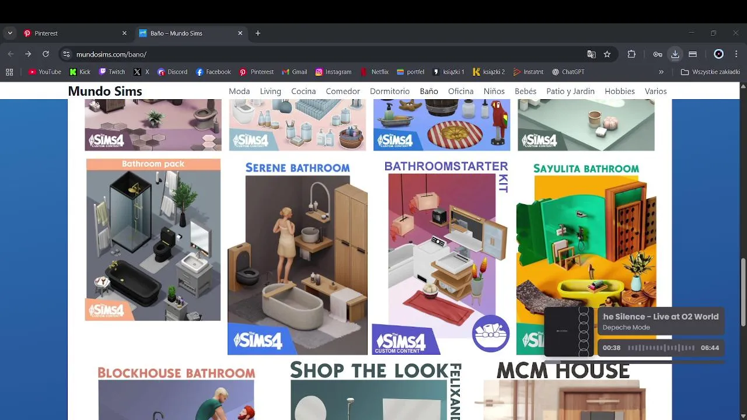
Task: Open the Sayulita Bathroom thumbnail
Action: pos(586,257)
